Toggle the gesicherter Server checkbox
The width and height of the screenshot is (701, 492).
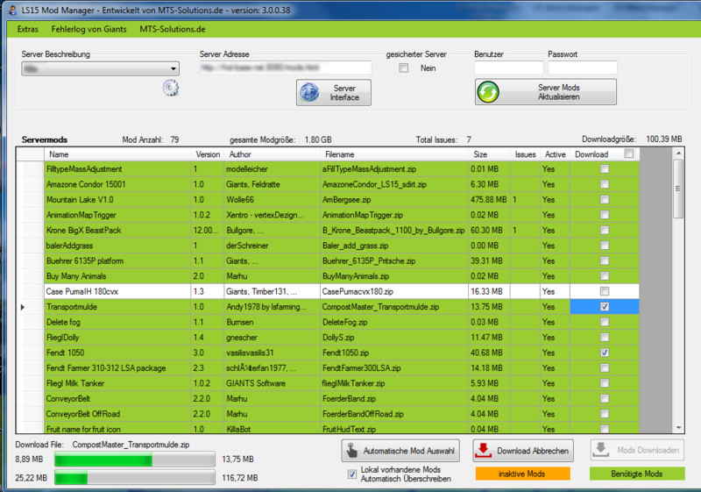point(404,68)
